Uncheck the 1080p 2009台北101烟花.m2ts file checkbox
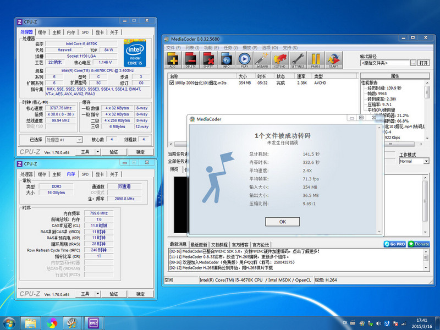This screenshot has width=440, height=330. [x=172, y=83]
